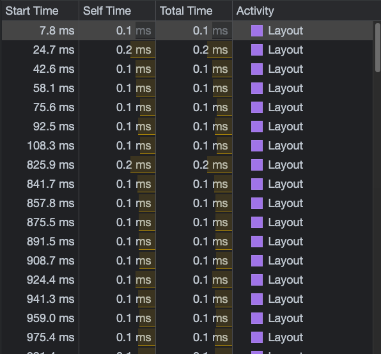Select the Layout entry starting at 891.5 ms
This screenshot has width=381, height=354.
[187, 242]
